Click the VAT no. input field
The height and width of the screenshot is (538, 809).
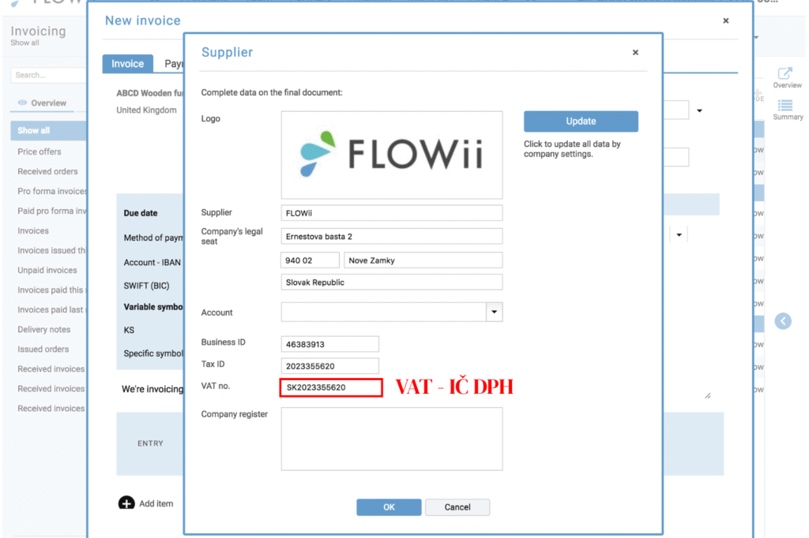point(330,387)
